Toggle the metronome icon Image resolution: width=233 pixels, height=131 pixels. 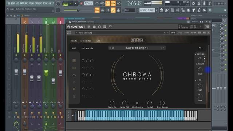click(97, 3)
